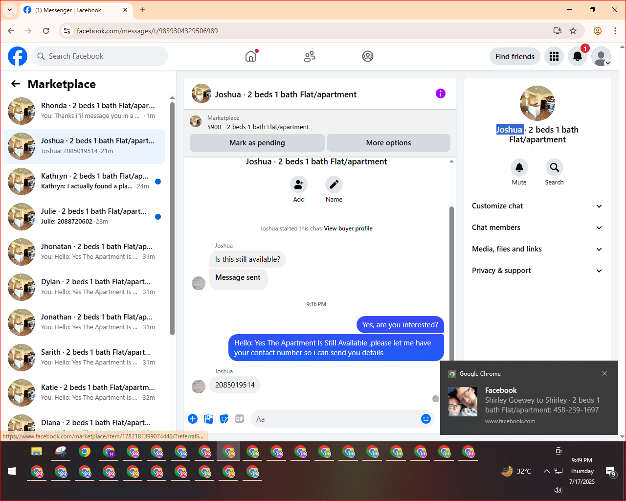626x501 pixels.
Task: Open the Groups icon in top navigation
Action: (x=368, y=56)
